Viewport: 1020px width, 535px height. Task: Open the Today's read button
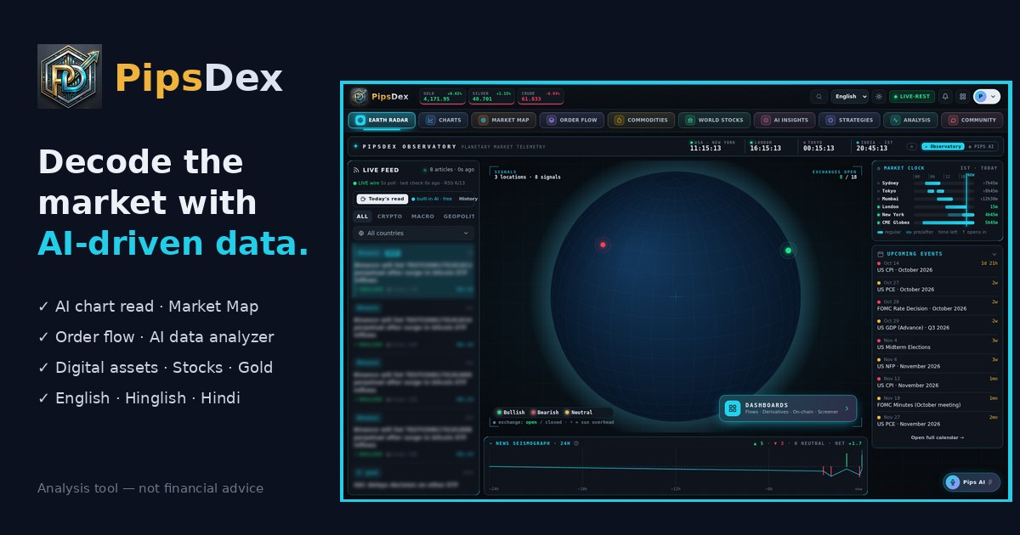point(382,199)
